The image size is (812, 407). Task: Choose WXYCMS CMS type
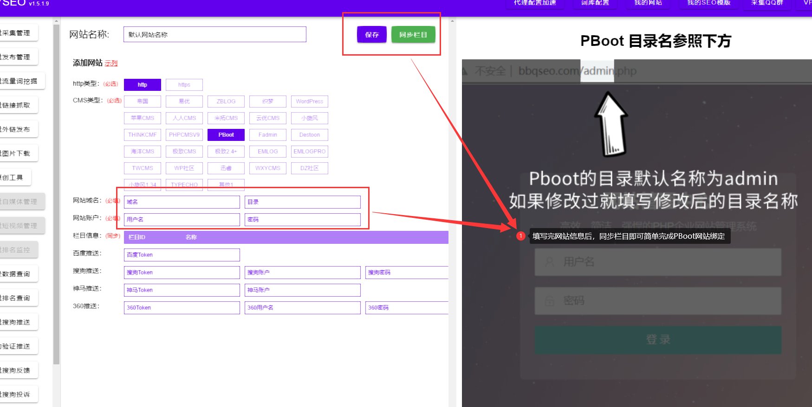[268, 168]
